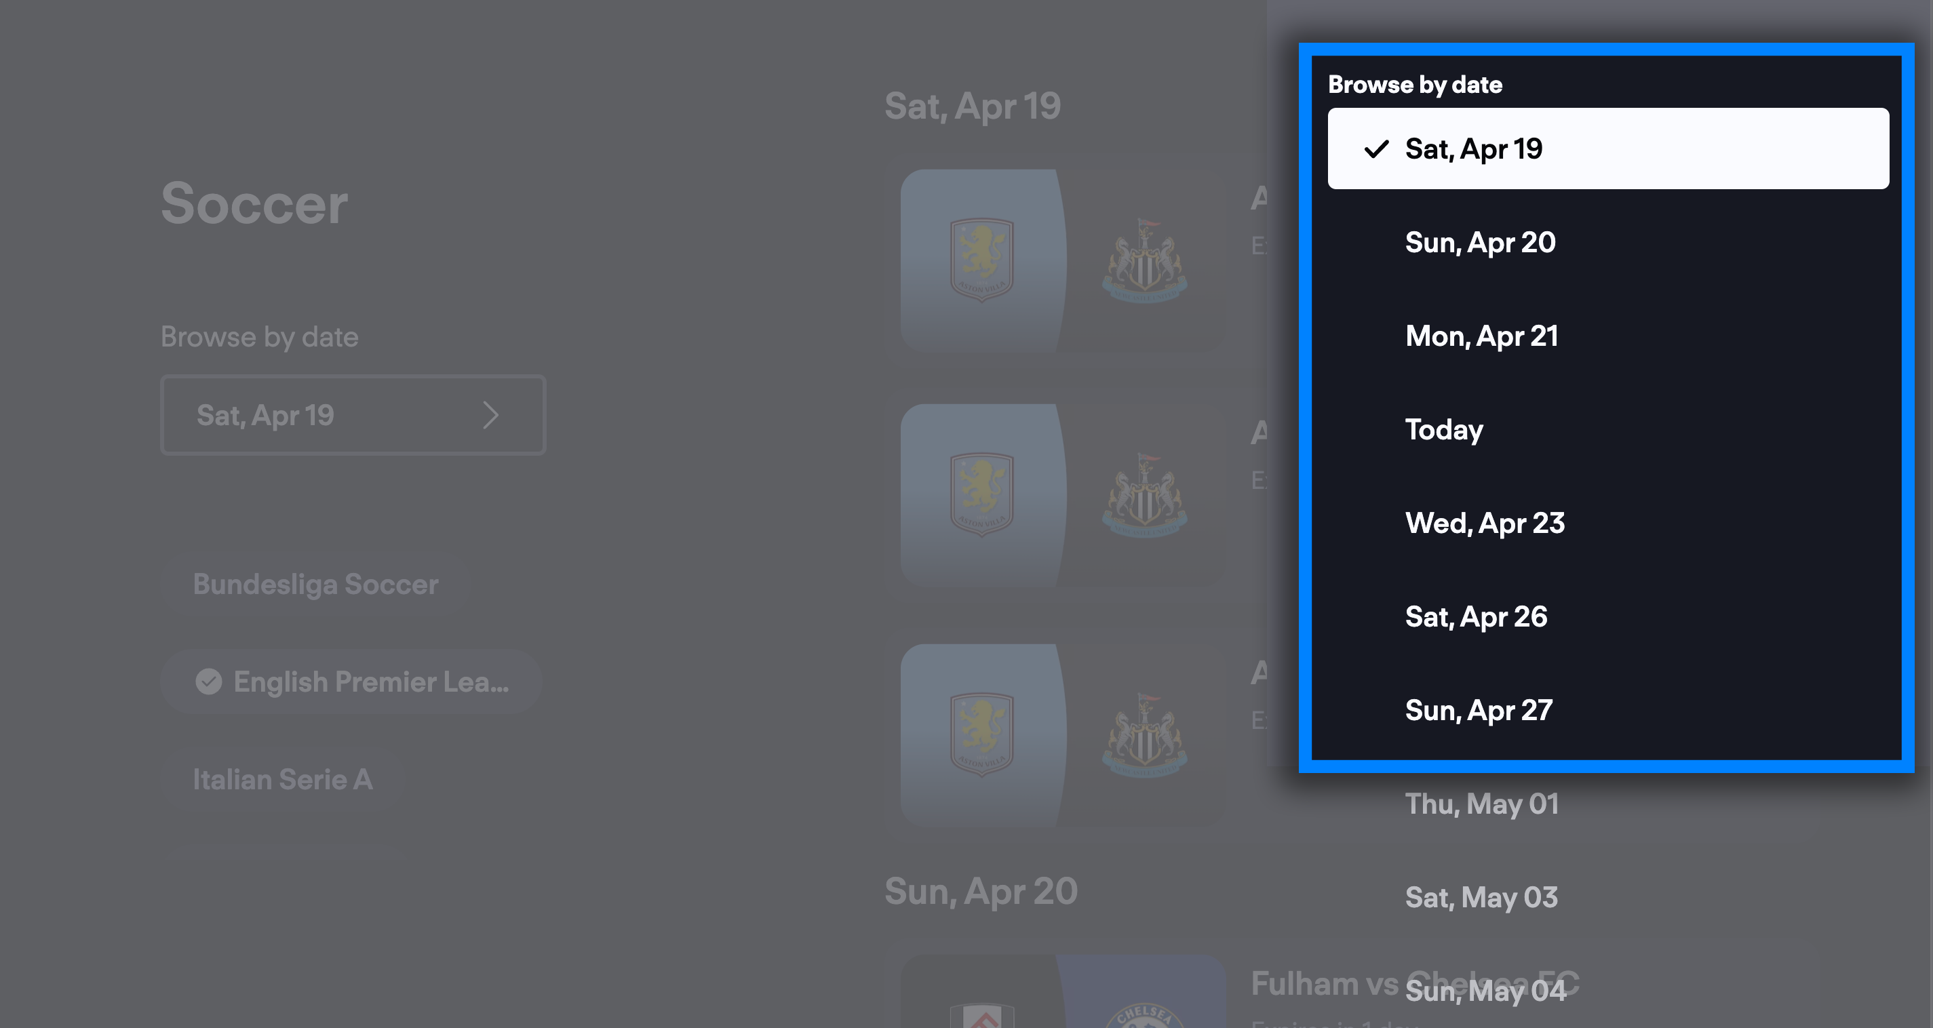This screenshot has width=1933, height=1028.
Task: Select Sat, Apr 19 date option
Action: 1608,149
